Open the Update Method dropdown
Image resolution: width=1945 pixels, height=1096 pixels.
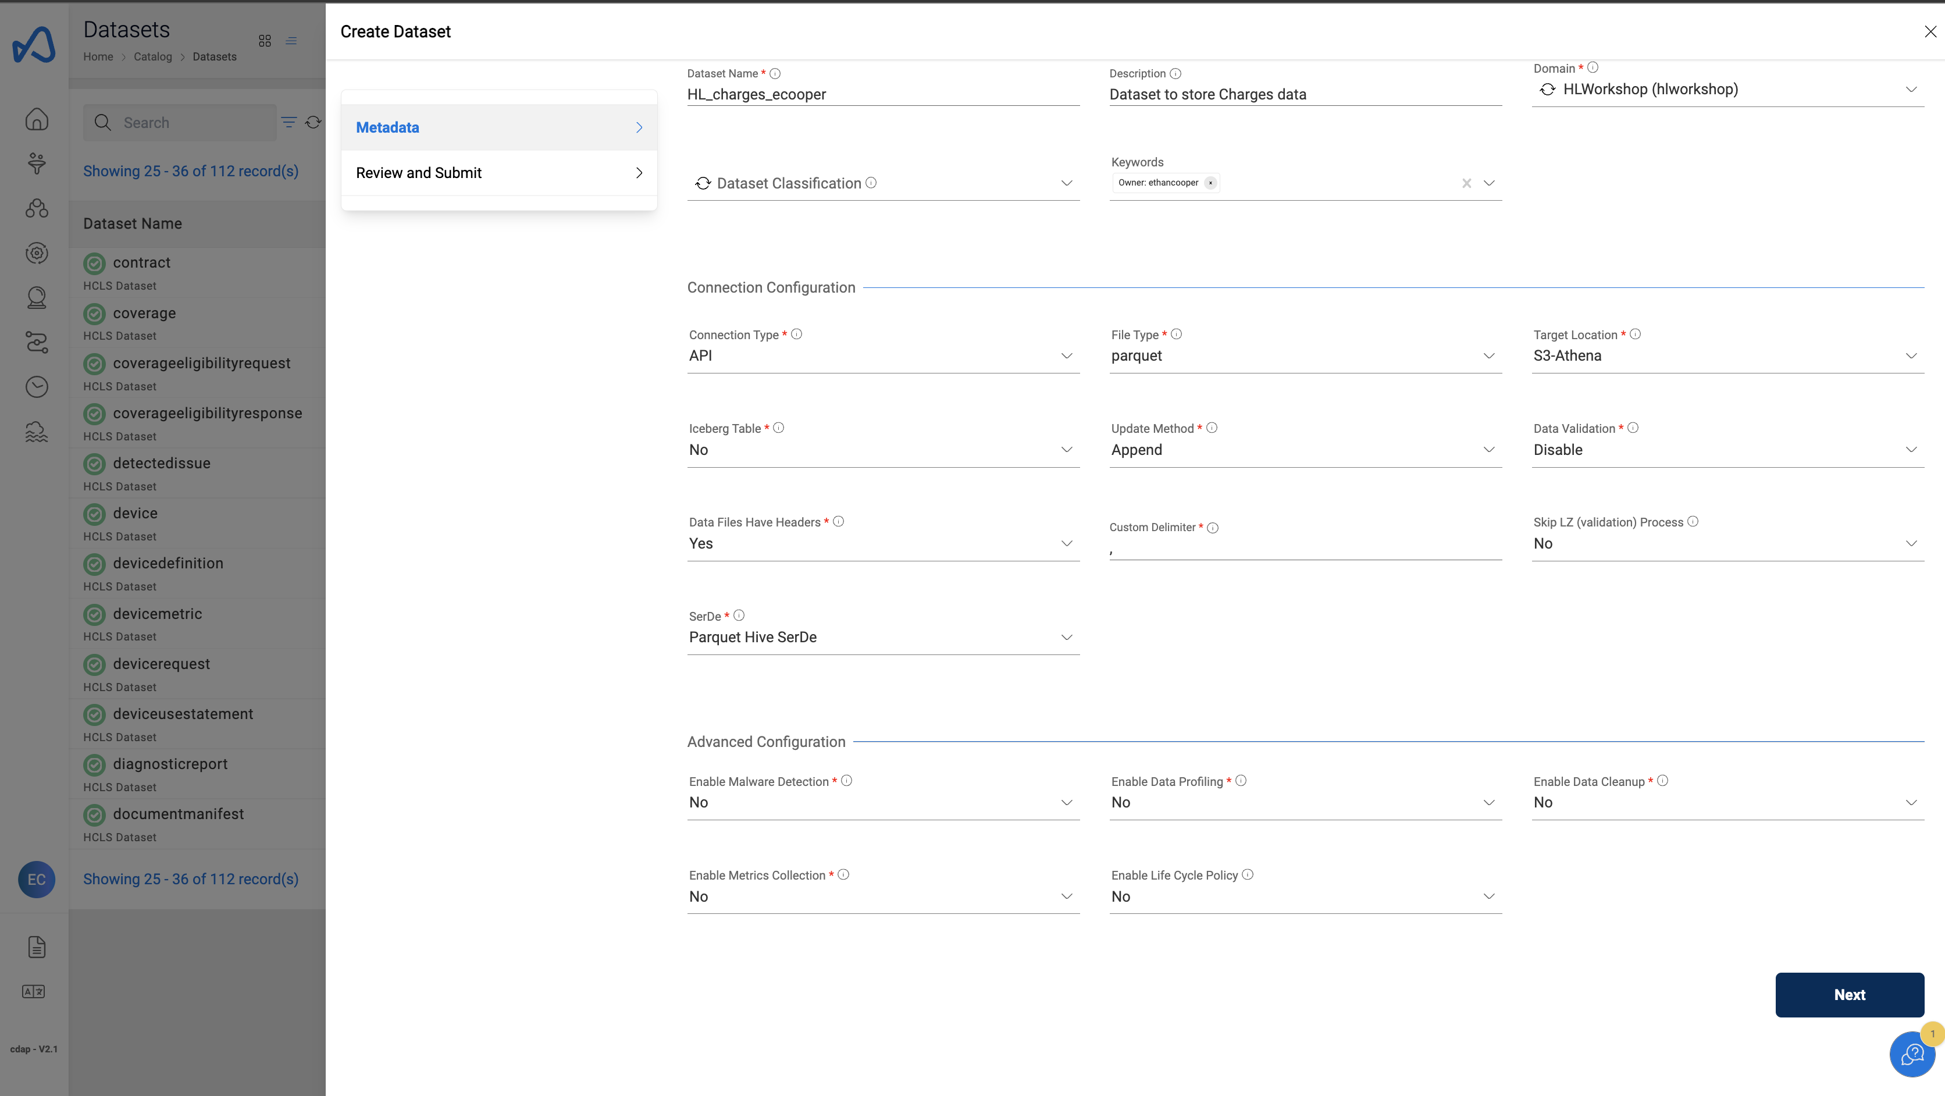point(1305,450)
